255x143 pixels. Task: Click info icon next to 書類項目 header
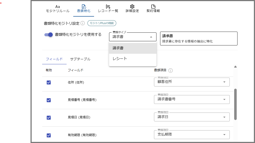[x=171, y=70]
